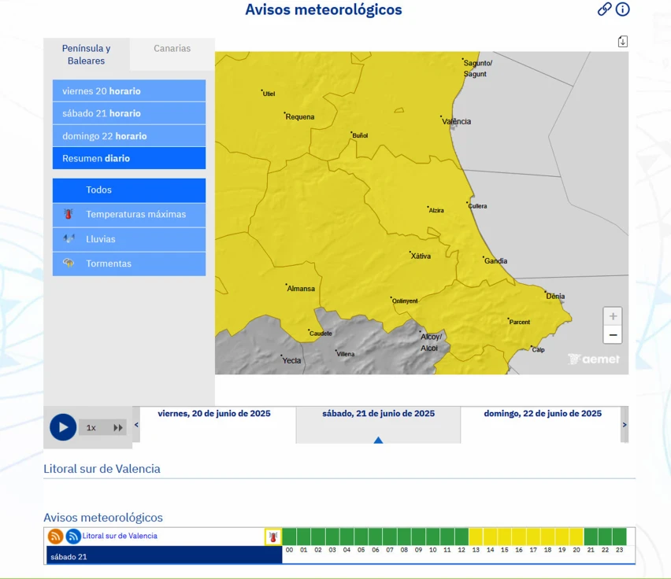Click the rain icon beside Lluvias
Image resolution: width=671 pixels, height=579 pixels.
(69, 238)
